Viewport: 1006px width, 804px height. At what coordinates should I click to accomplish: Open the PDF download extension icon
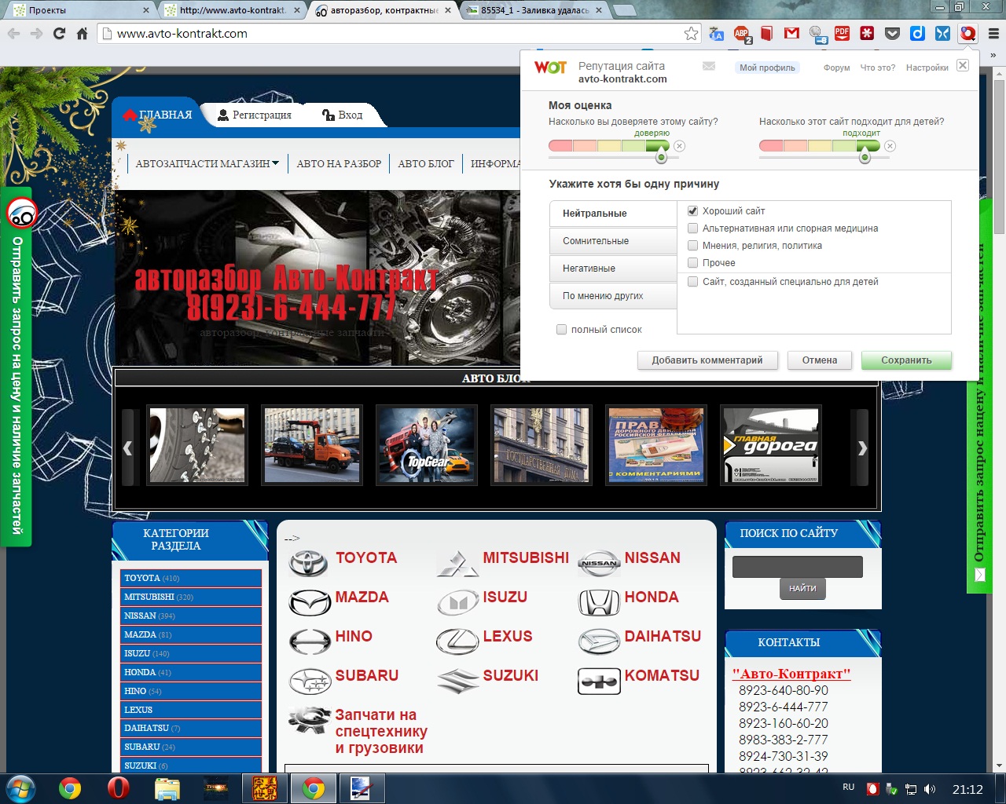(842, 34)
